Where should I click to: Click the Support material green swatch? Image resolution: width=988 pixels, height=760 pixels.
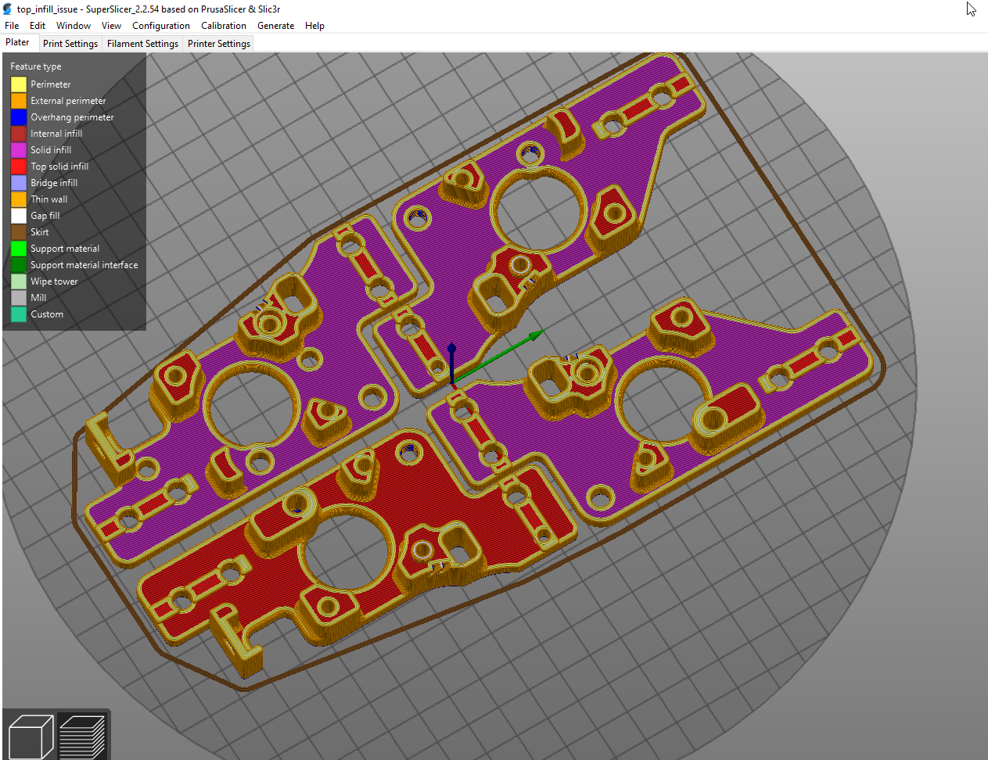pos(19,249)
